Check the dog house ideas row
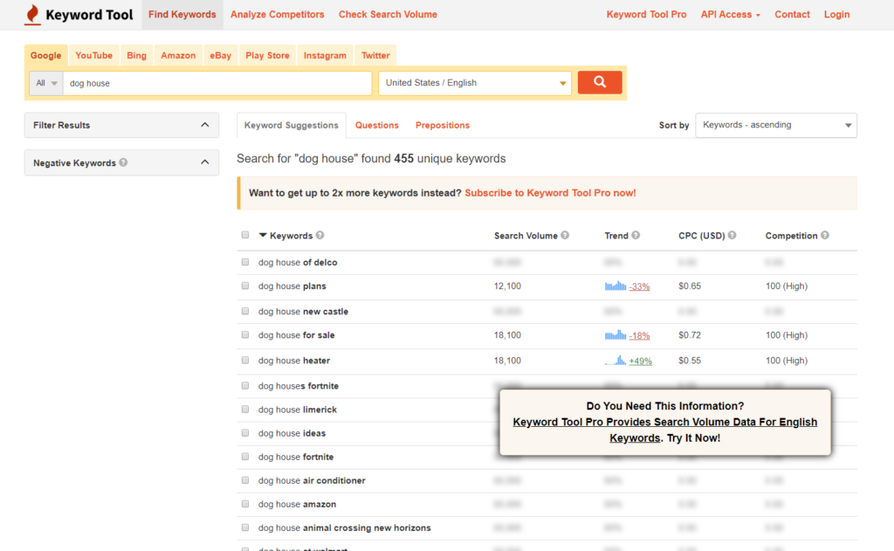The height and width of the screenshot is (551, 894). click(x=245, y=433)
